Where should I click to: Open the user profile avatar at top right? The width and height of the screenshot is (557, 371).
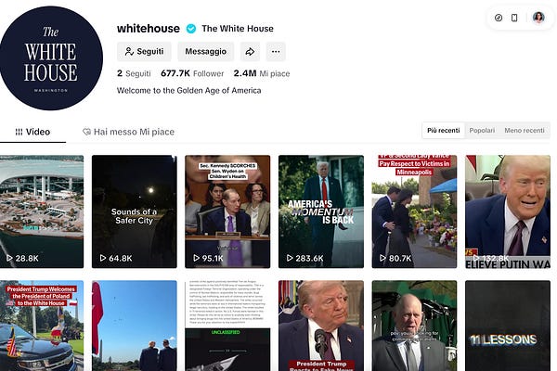point(538,18)
